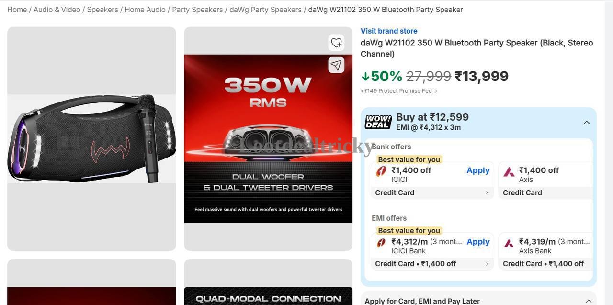Open Protect Promise Fee details chevron
Image resolution: width=613 pixels, height=305 pixels.
[435, 91]
